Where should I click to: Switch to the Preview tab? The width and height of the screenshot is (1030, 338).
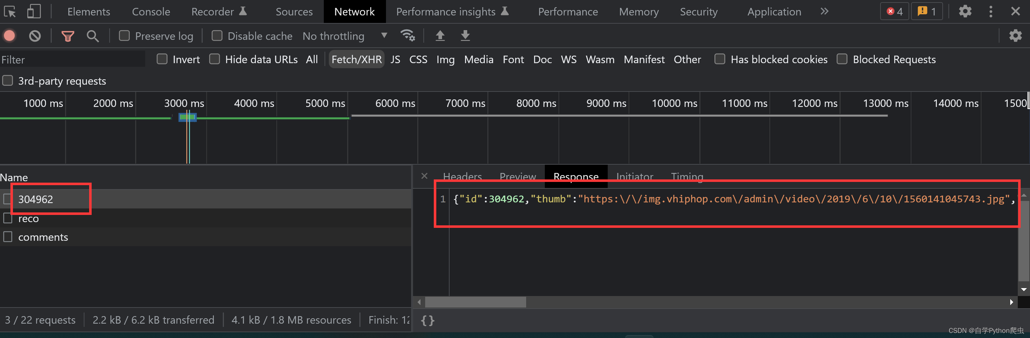tap(517, 177)
